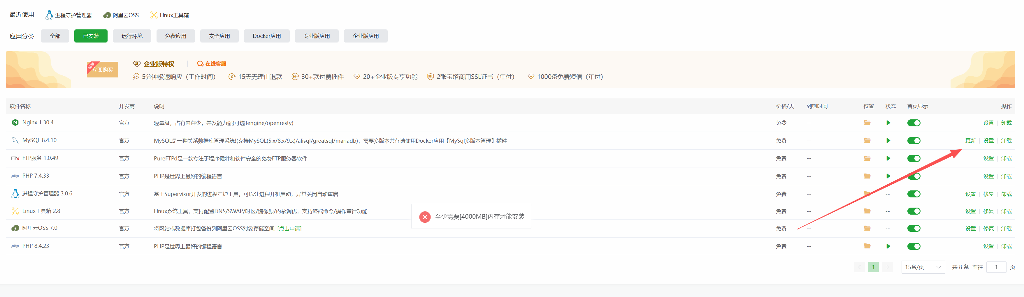Click red error icon in memory warning
Image resolution: width=1024 pixels, height=297 pixels.
424,217
